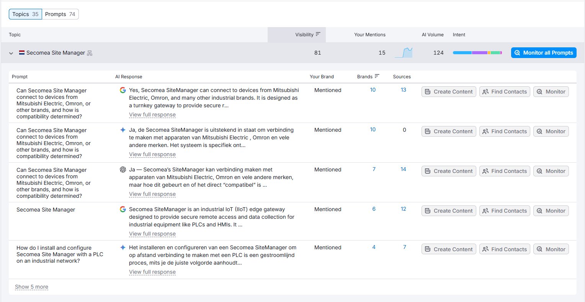
Task: Click Gemini icon on the 'Het installeren' response
Action: pos(123,247)
